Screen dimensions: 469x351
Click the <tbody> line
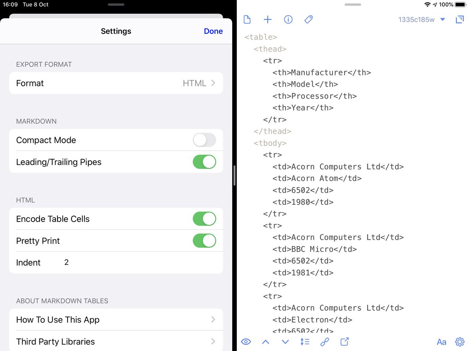tap(270, 143)
